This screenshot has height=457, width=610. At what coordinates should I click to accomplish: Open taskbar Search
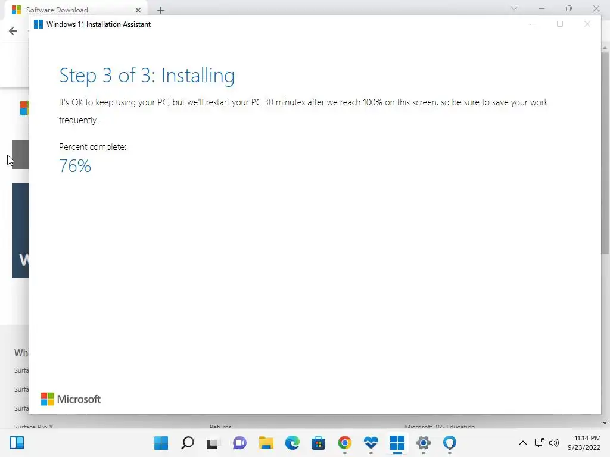tap(188, 443)
